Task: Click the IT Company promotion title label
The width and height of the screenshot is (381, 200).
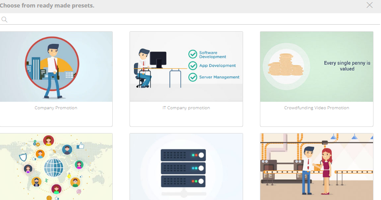Action: 186,108
